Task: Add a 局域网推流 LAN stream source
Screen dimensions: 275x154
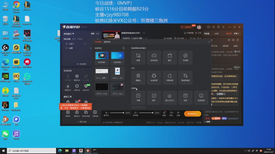Action: tap(185, 78)
